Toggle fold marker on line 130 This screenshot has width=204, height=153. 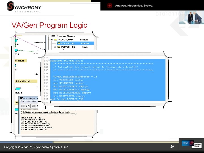(49, 60)
